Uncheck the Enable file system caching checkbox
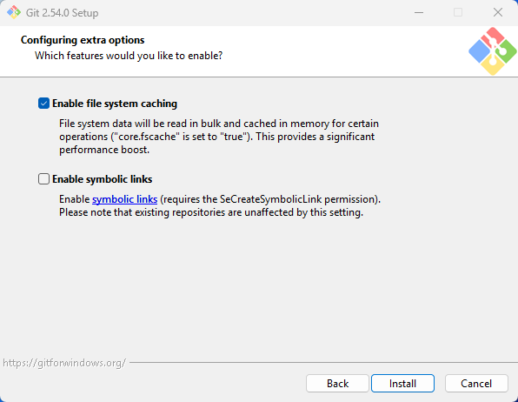This screenshot has width=518, height=402. 43,104
